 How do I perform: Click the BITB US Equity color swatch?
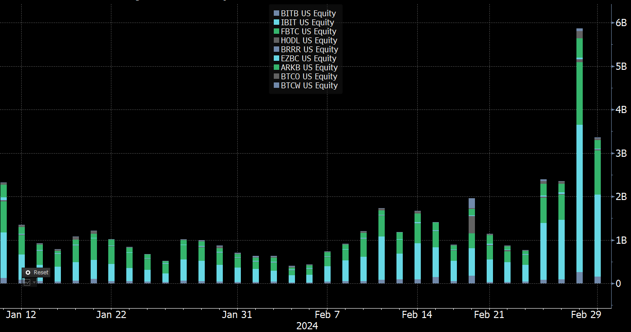[276, 14]
